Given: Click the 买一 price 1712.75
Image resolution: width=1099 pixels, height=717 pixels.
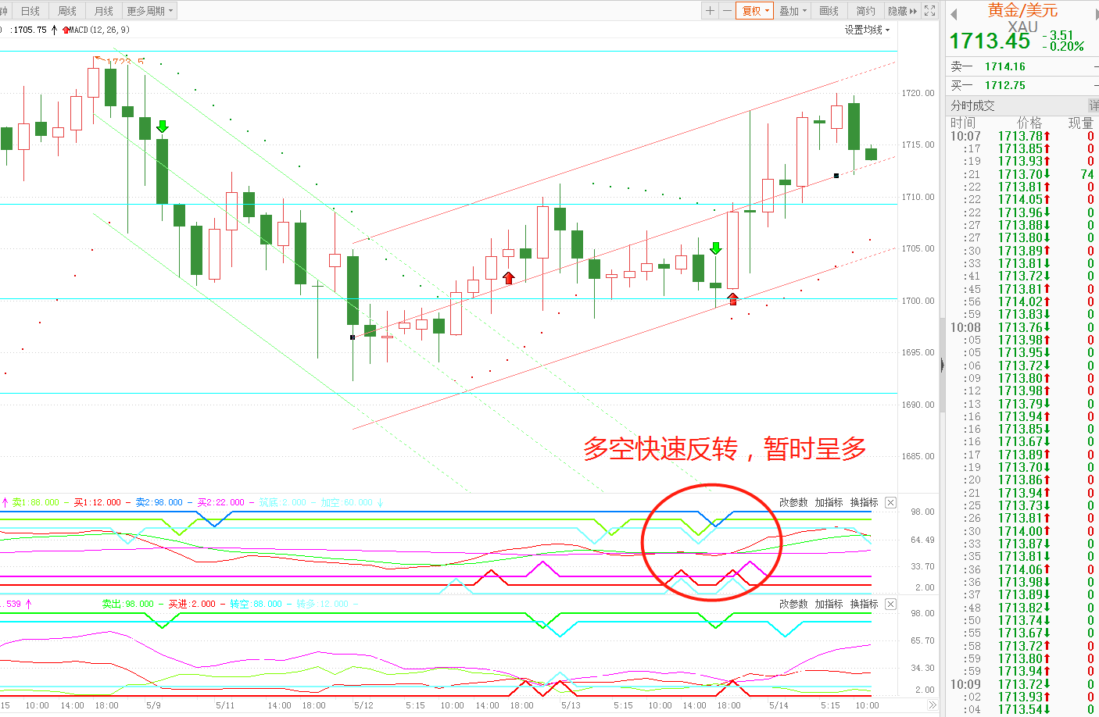Looking at the screenshot, I should [x=1005, y=85].
